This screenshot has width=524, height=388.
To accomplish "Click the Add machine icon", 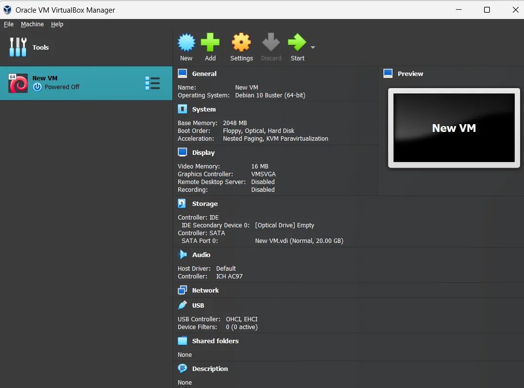I will 210,43.
